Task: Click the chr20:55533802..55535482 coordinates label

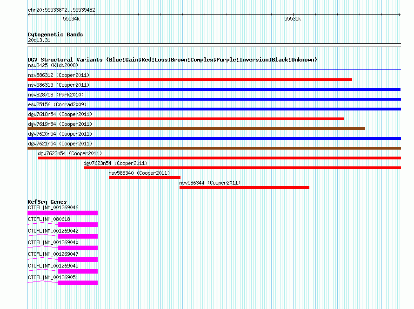Action: [x=61, y=10]
